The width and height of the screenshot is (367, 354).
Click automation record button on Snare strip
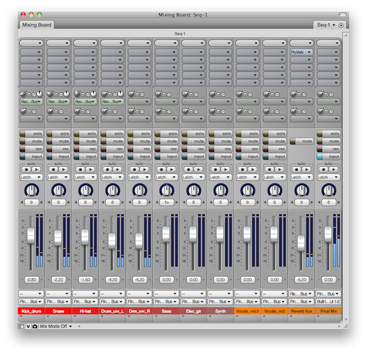(53, 170)
